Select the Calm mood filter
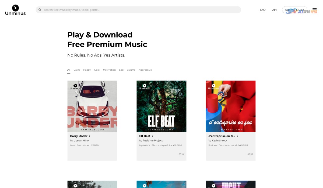 click(77, 70)
